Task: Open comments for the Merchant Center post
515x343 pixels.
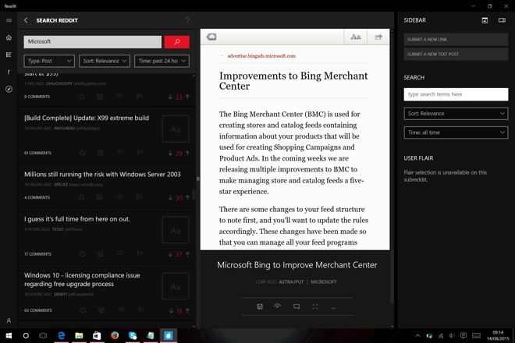Action: point(297,306)
